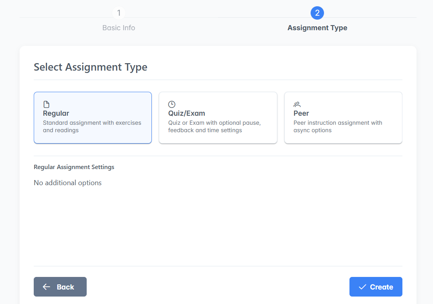Pick the Peer assignment type title
This screenshot has width=433, height=304.
tap(301, 113)
